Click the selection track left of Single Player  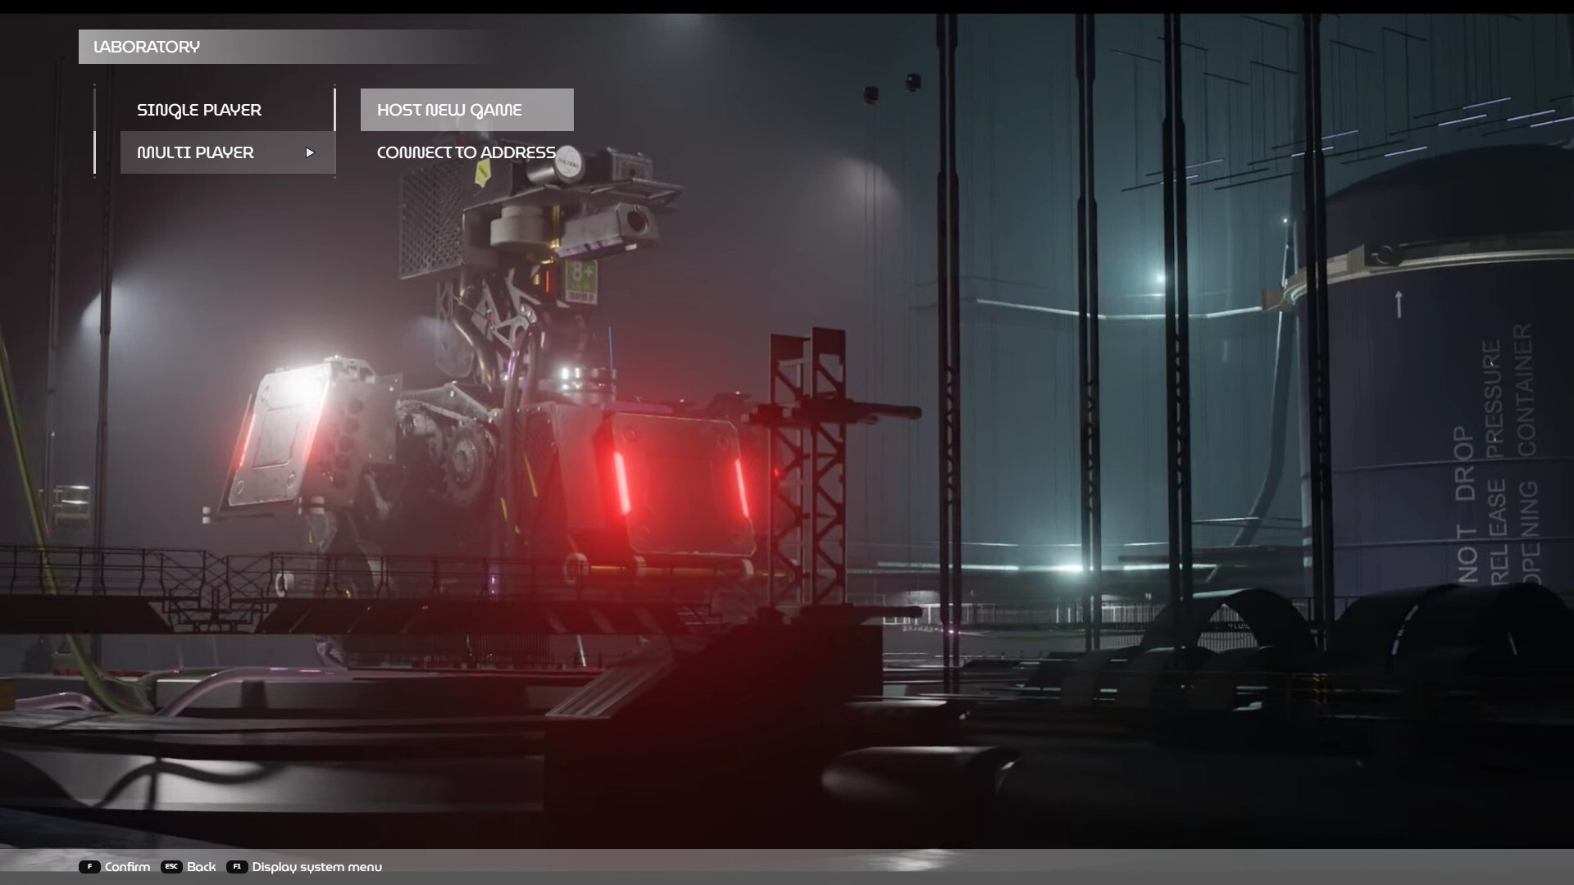(94, 109)
